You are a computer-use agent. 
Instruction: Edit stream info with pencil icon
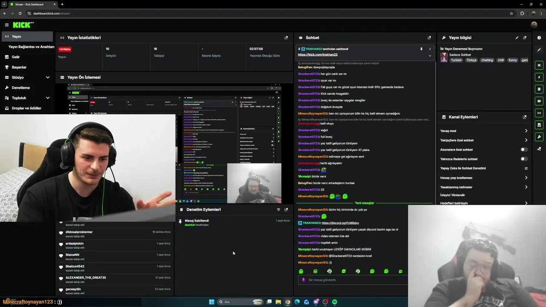517,38
